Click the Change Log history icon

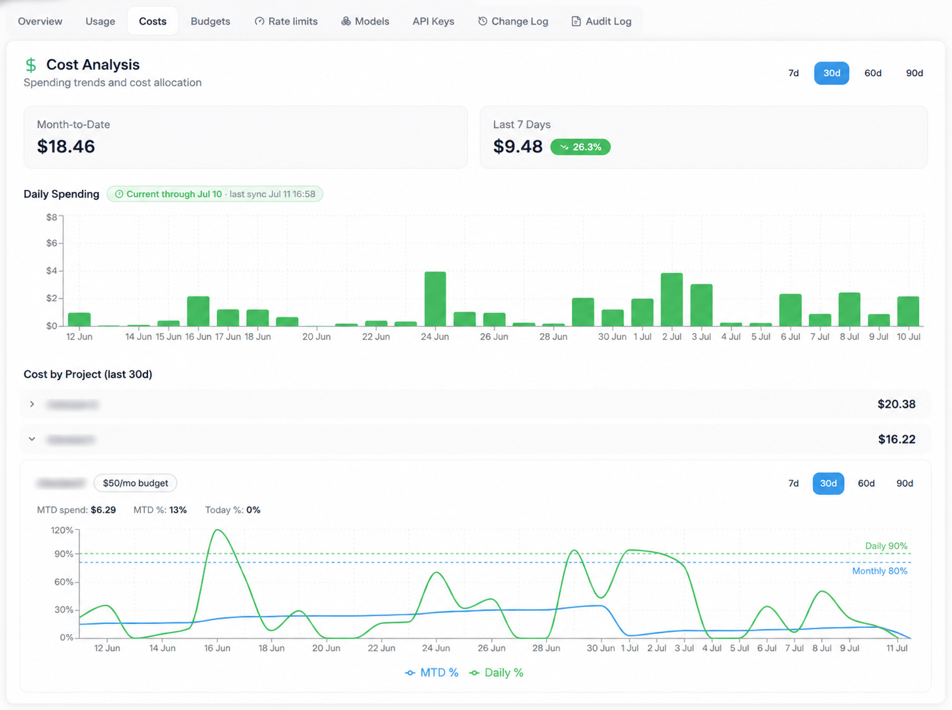pyautogui.click(x=483, y=21)
